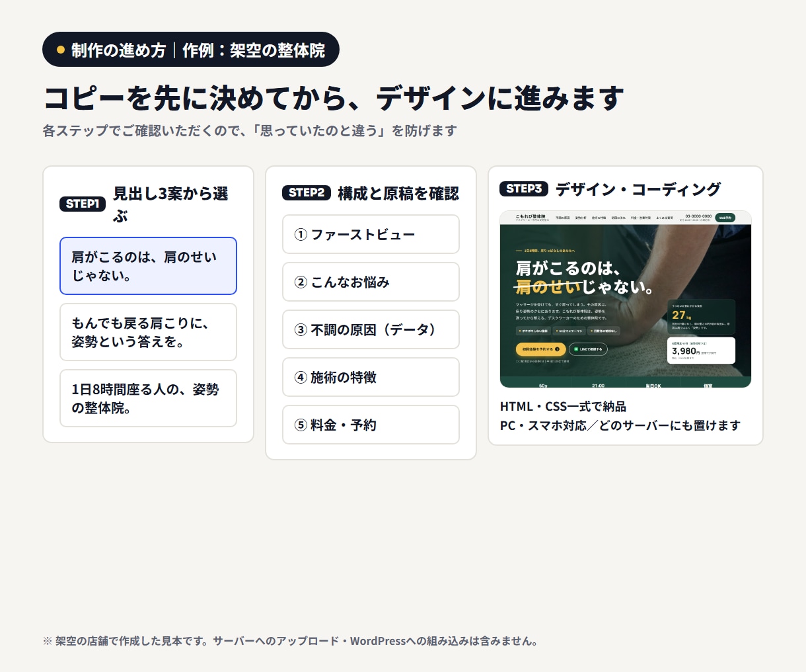The image size is (806, 672).
Task: Click the 21:00 stat in the mockup footer bar
Action: click(x=598, y=385)
